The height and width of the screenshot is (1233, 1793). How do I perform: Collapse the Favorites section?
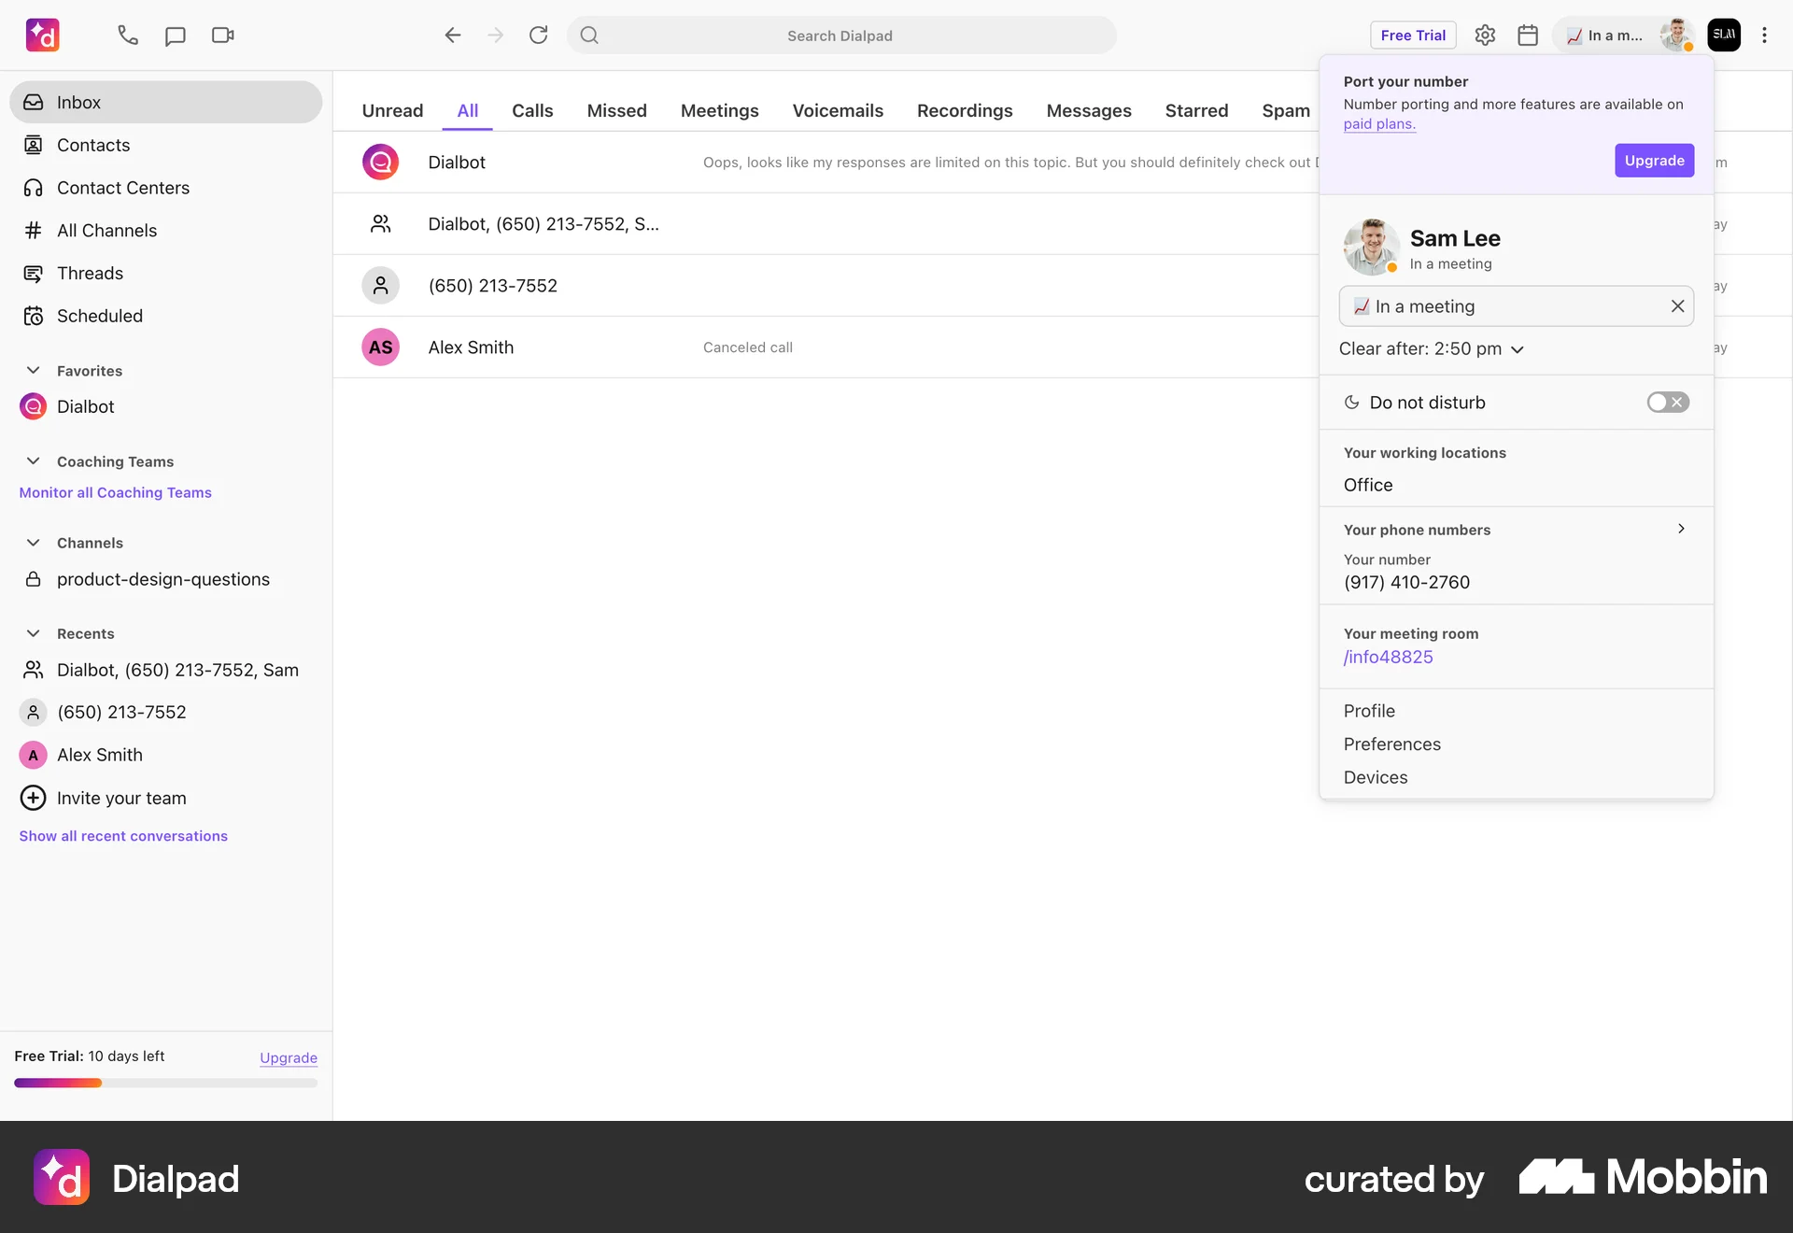[33, 370]
